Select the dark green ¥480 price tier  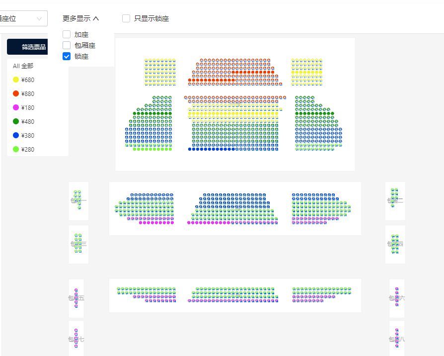[x=24, y=122]
